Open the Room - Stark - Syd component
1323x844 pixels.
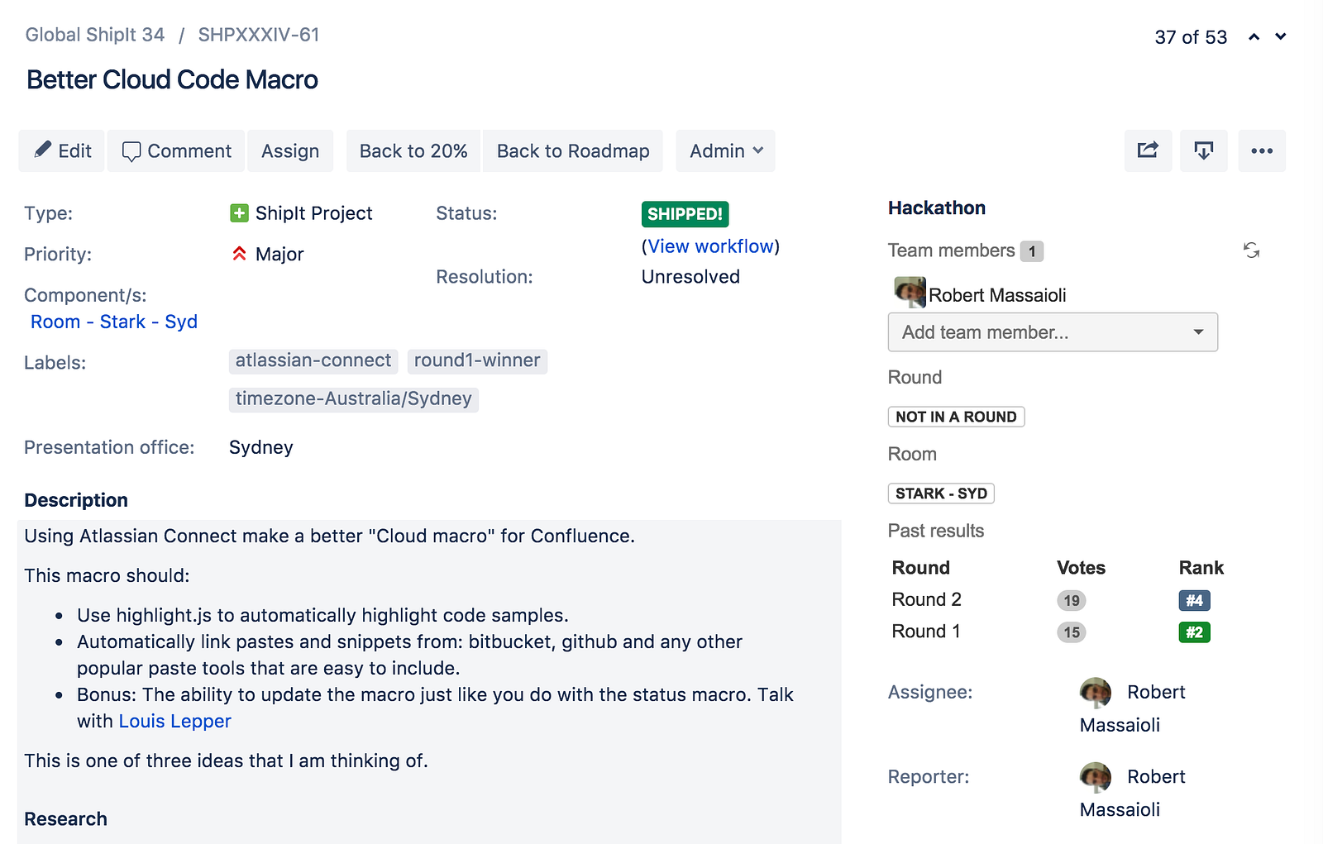pyautogui.click(x=114, y=322)
